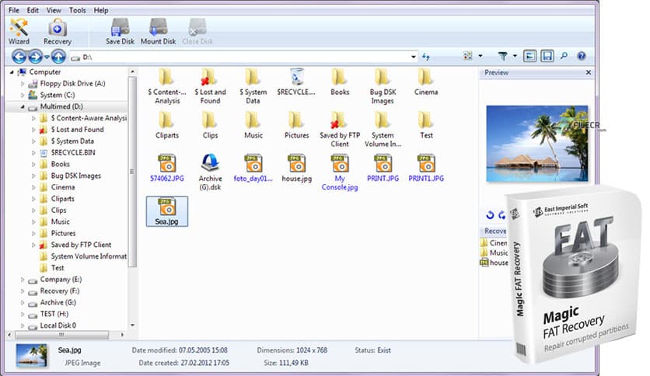650x376 pixels.
Task: Click the Save Disk icon
Action: coord(120,31)
